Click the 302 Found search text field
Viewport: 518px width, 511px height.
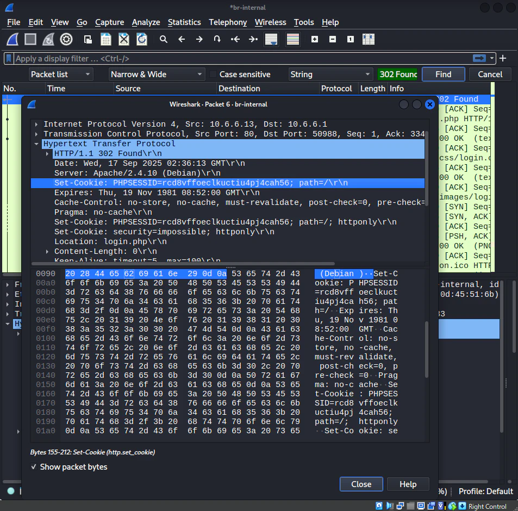coord(398,74)
